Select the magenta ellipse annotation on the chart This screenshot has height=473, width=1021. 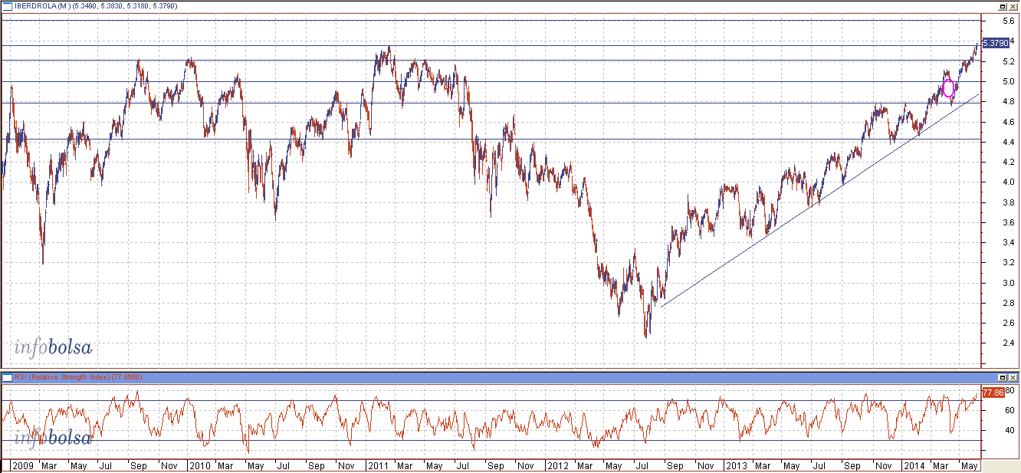949,88
